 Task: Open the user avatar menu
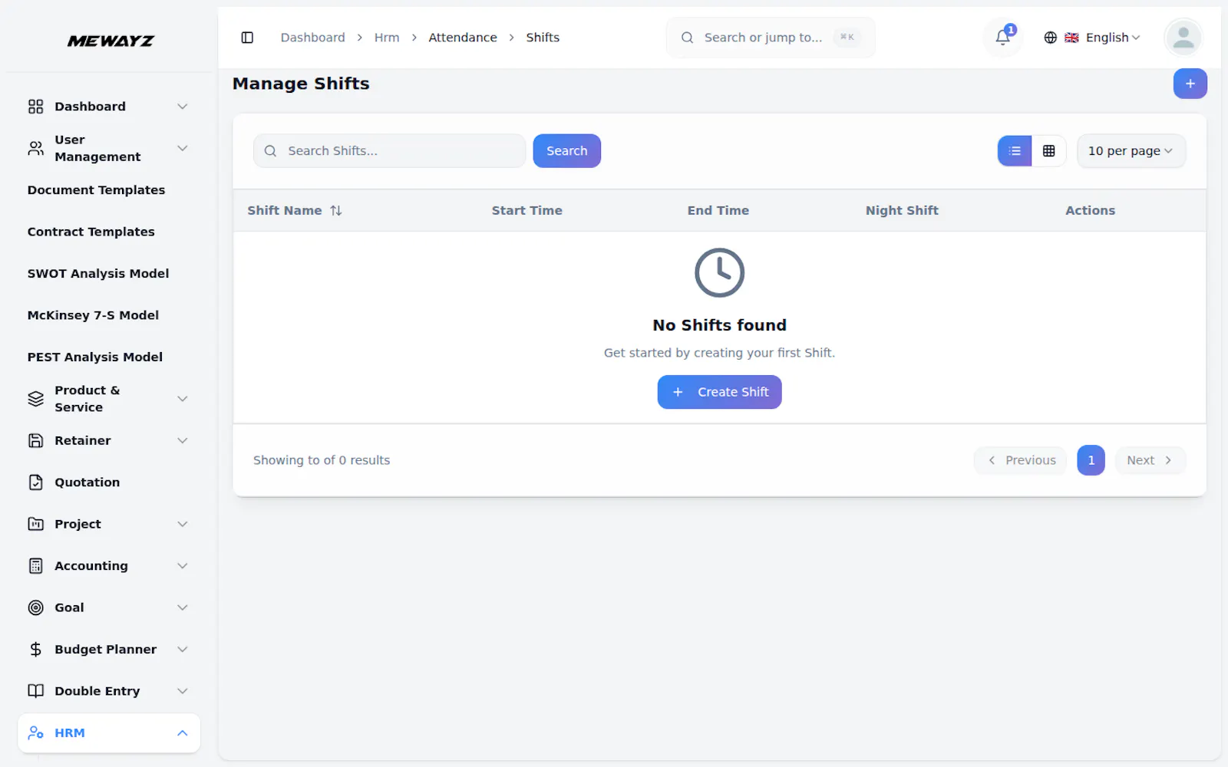1183,38
